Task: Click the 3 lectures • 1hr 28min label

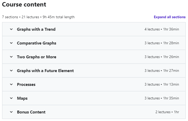Action: (x=162, y=43)
